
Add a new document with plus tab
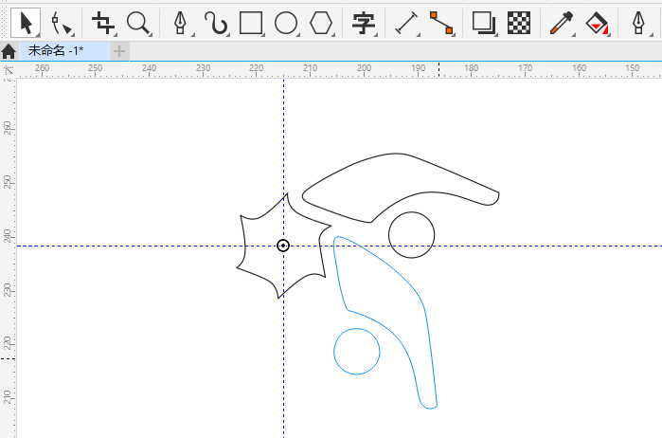(x=119, y=51)
